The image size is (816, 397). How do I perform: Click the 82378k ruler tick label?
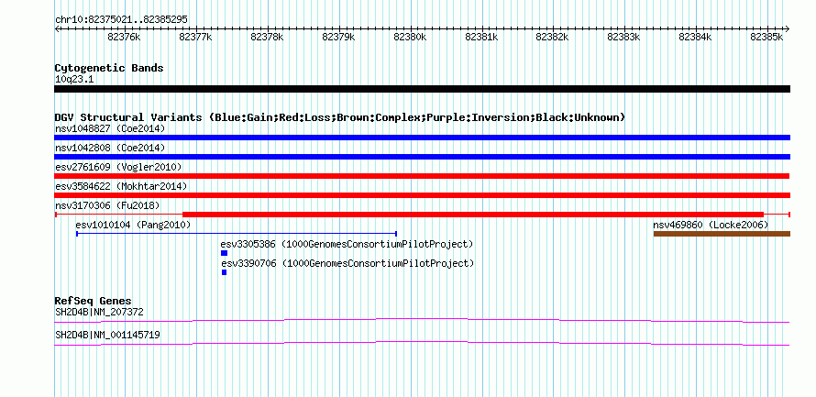coord(267,37)
